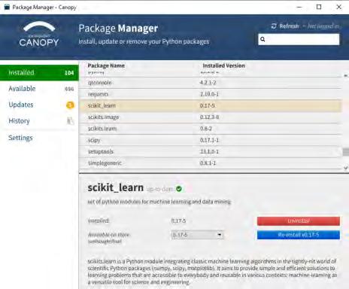Click the Canopy logo
This screenshot has height=289, width=349.
(39, 34)
